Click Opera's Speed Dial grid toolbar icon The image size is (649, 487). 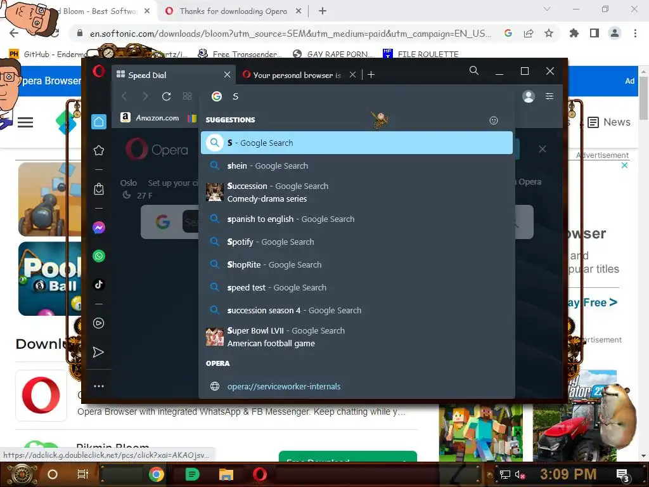coord(187,96)
